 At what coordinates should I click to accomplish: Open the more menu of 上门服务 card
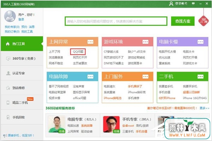[x=145, y=76]
